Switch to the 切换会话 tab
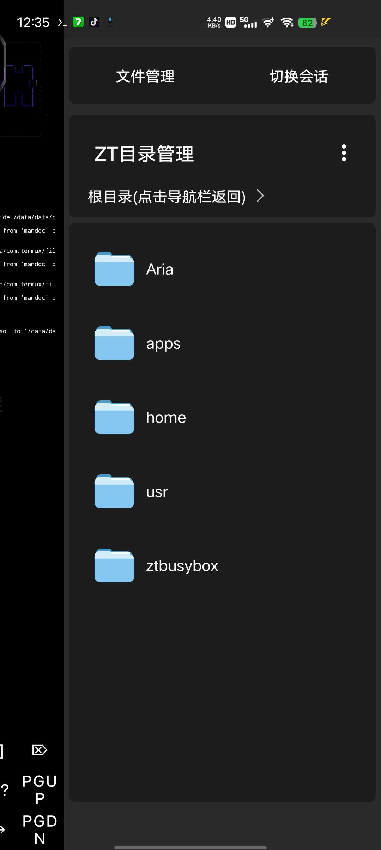This screenshot has height=850, width=381. pyautogui.click(x=298, y=76)
